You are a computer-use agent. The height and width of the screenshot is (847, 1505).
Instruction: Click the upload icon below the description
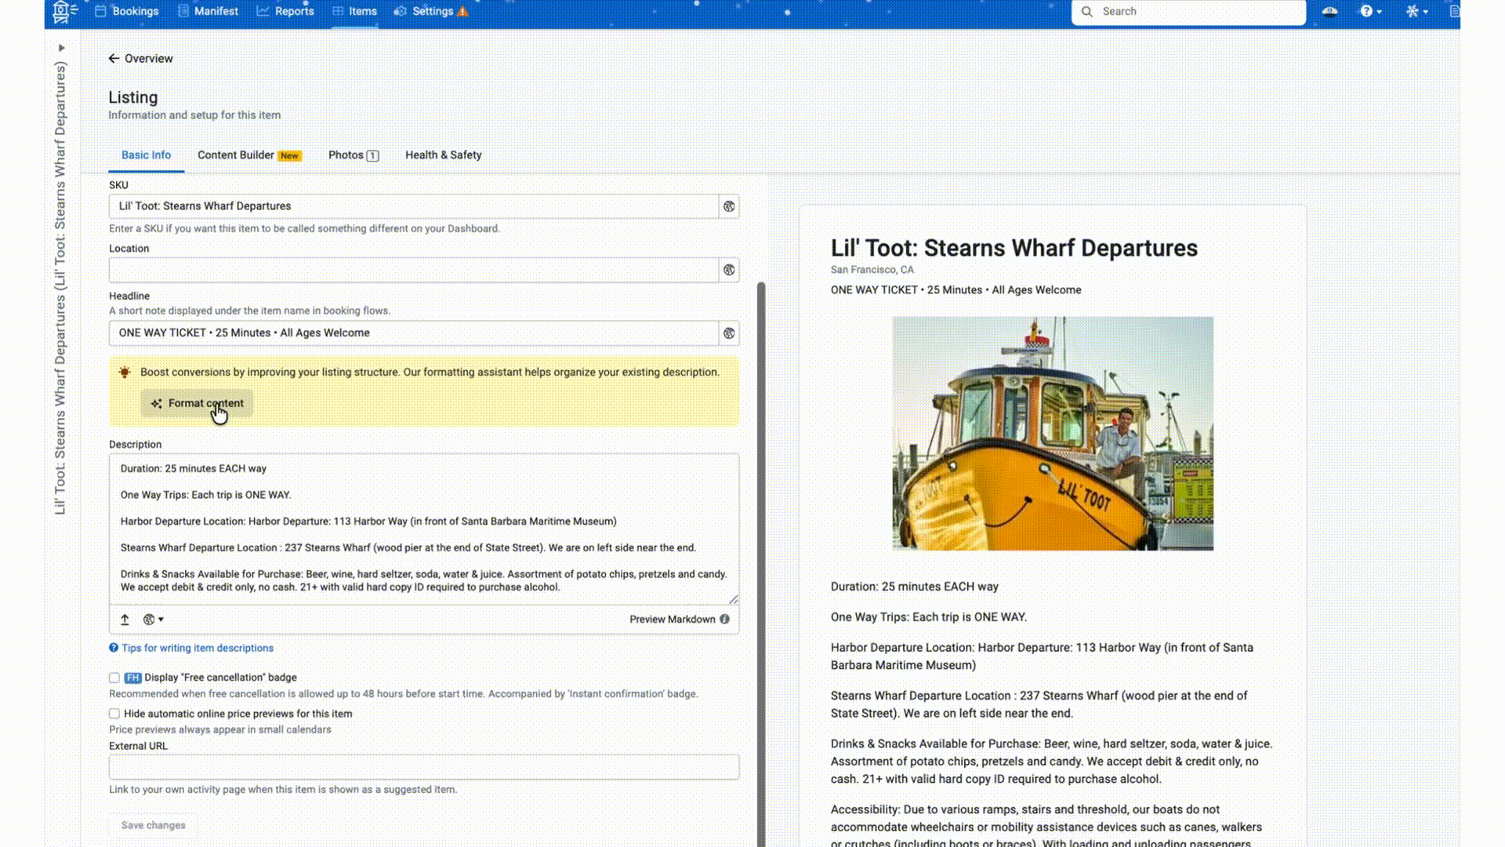click(x=125, y=620)
